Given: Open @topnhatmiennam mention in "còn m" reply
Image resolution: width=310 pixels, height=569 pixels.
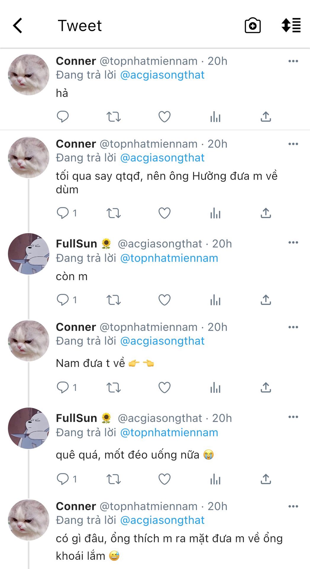Looking at the screenshot, I should pos(169,258).
